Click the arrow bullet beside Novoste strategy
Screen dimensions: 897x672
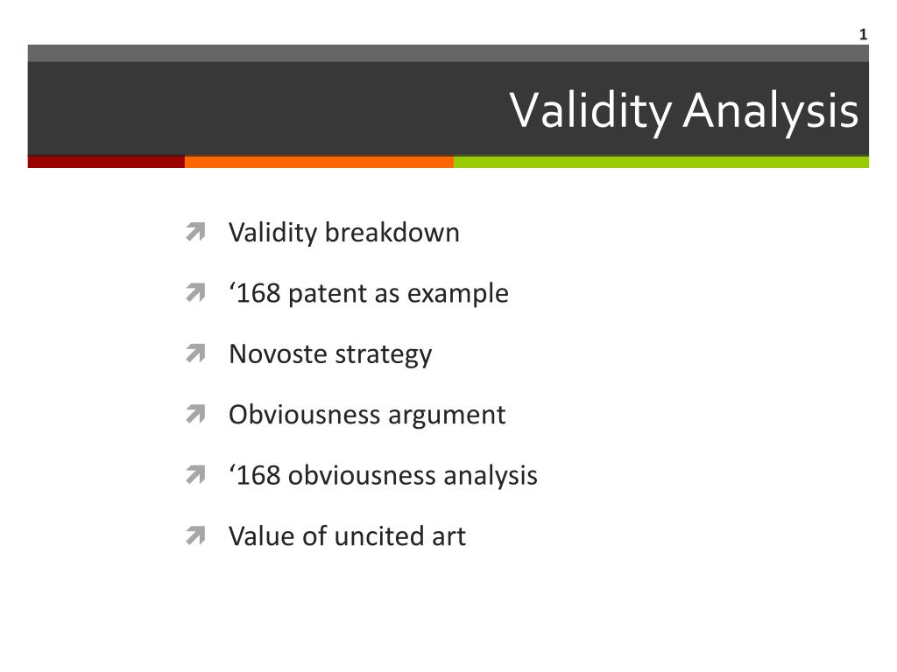coord(195,353)
